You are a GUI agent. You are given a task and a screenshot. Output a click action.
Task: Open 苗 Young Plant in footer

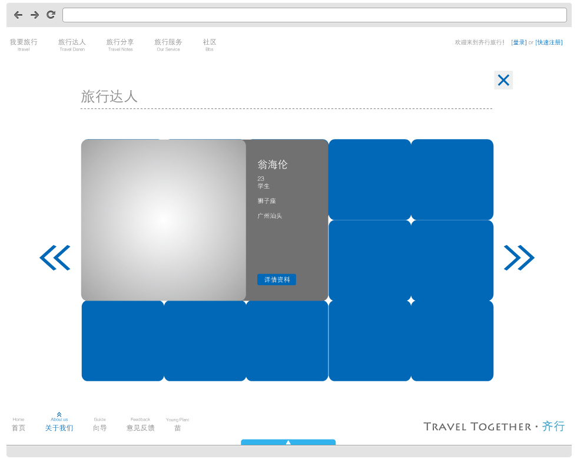pyautogui.click(x=178, y=424)
